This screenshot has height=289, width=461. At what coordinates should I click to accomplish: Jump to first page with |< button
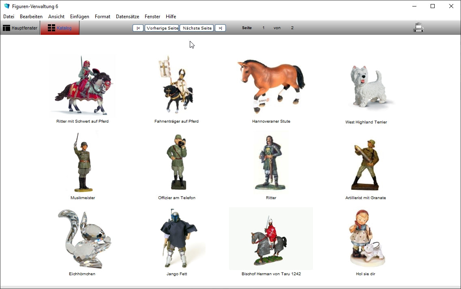(138, 28)
